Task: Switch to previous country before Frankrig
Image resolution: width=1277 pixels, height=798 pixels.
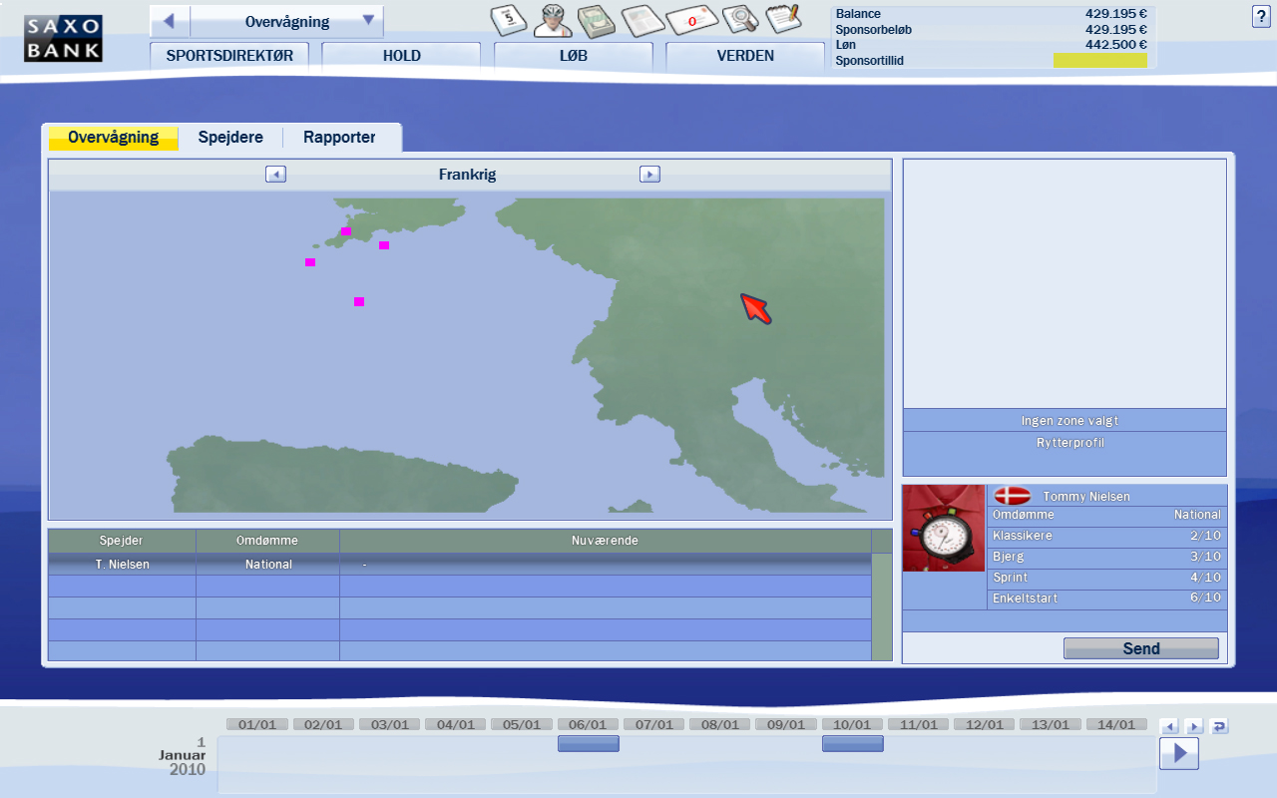Action: tap(276, 175)
